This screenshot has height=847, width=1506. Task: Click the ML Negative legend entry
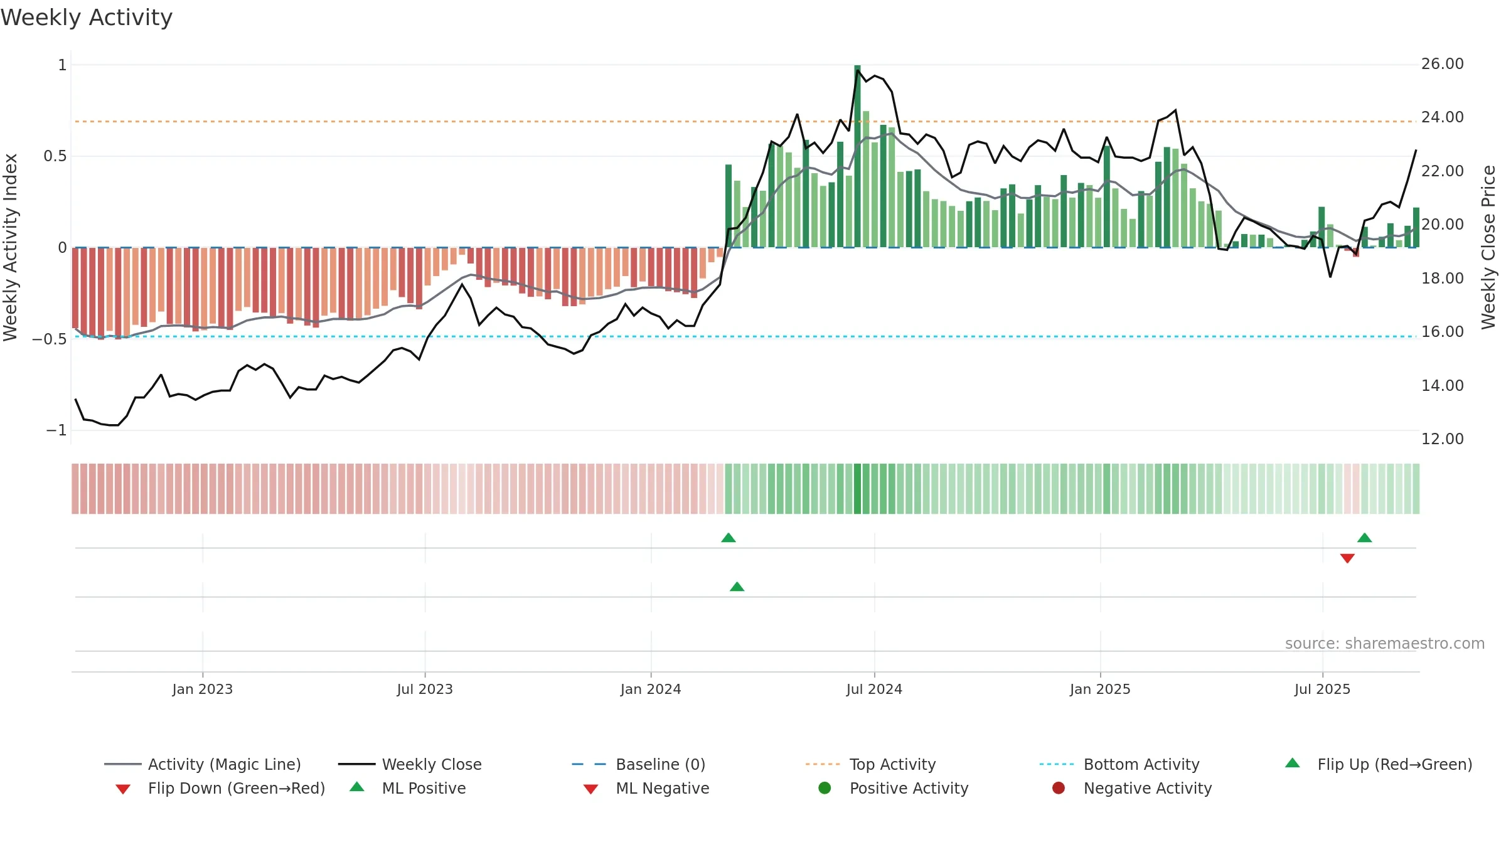point(646,788)
